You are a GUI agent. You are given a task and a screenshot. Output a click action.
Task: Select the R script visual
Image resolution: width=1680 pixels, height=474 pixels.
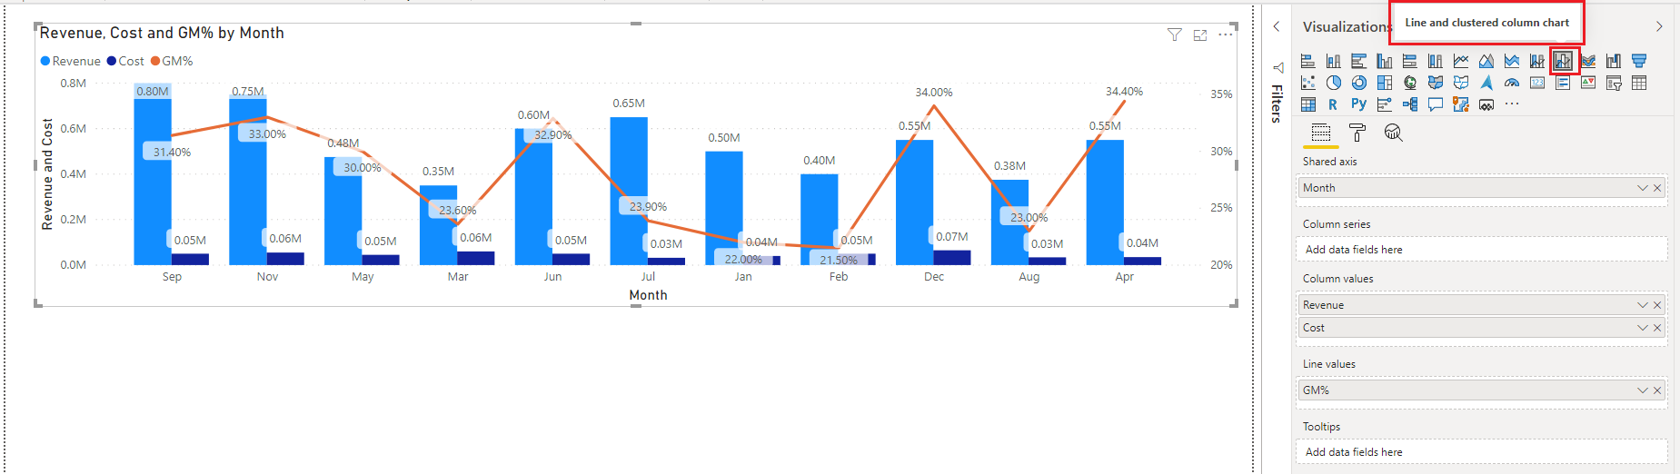pyautogui.click(x=1333, y=104)
